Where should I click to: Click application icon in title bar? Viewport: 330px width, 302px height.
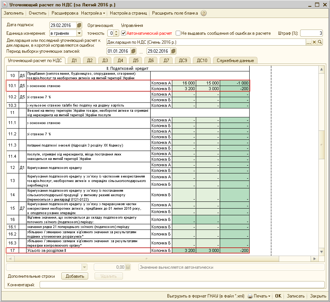pos(4,4)
